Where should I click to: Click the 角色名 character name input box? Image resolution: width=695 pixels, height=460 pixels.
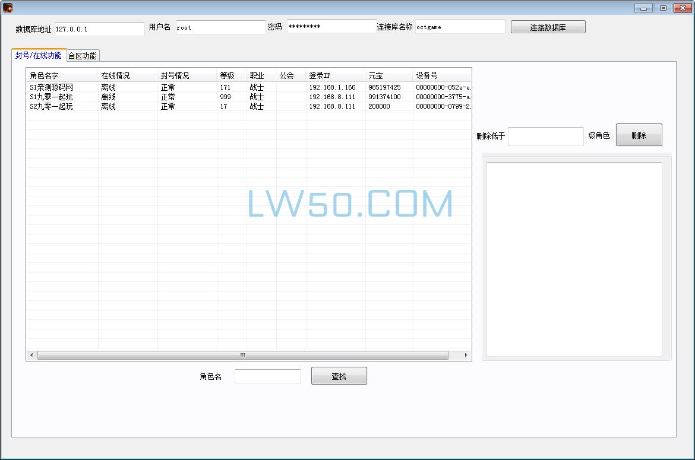click(x=267, y=375)
